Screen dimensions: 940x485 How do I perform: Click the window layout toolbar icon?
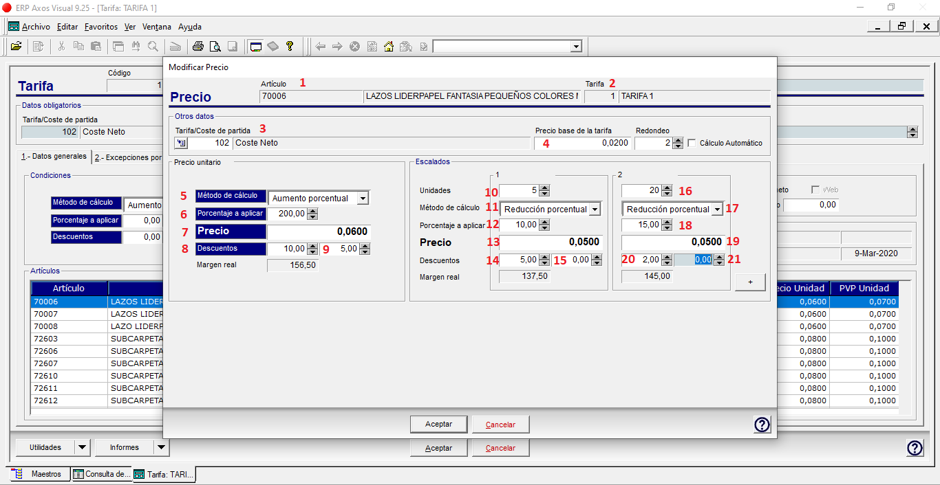pos(118,47)
